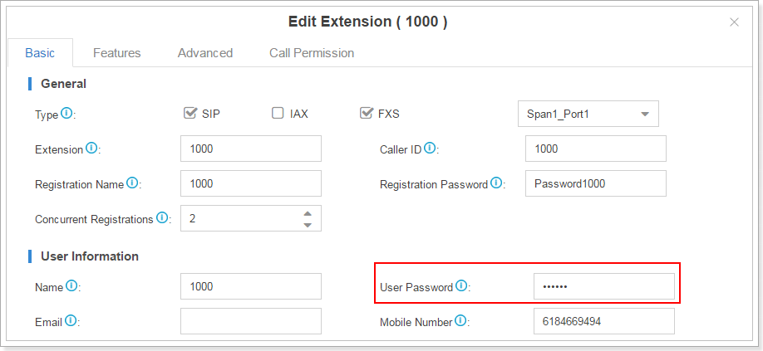The width and height of the screenshot is (763, 351).
Task: Click the Mobile Number info icon
Action: [461, 321]
